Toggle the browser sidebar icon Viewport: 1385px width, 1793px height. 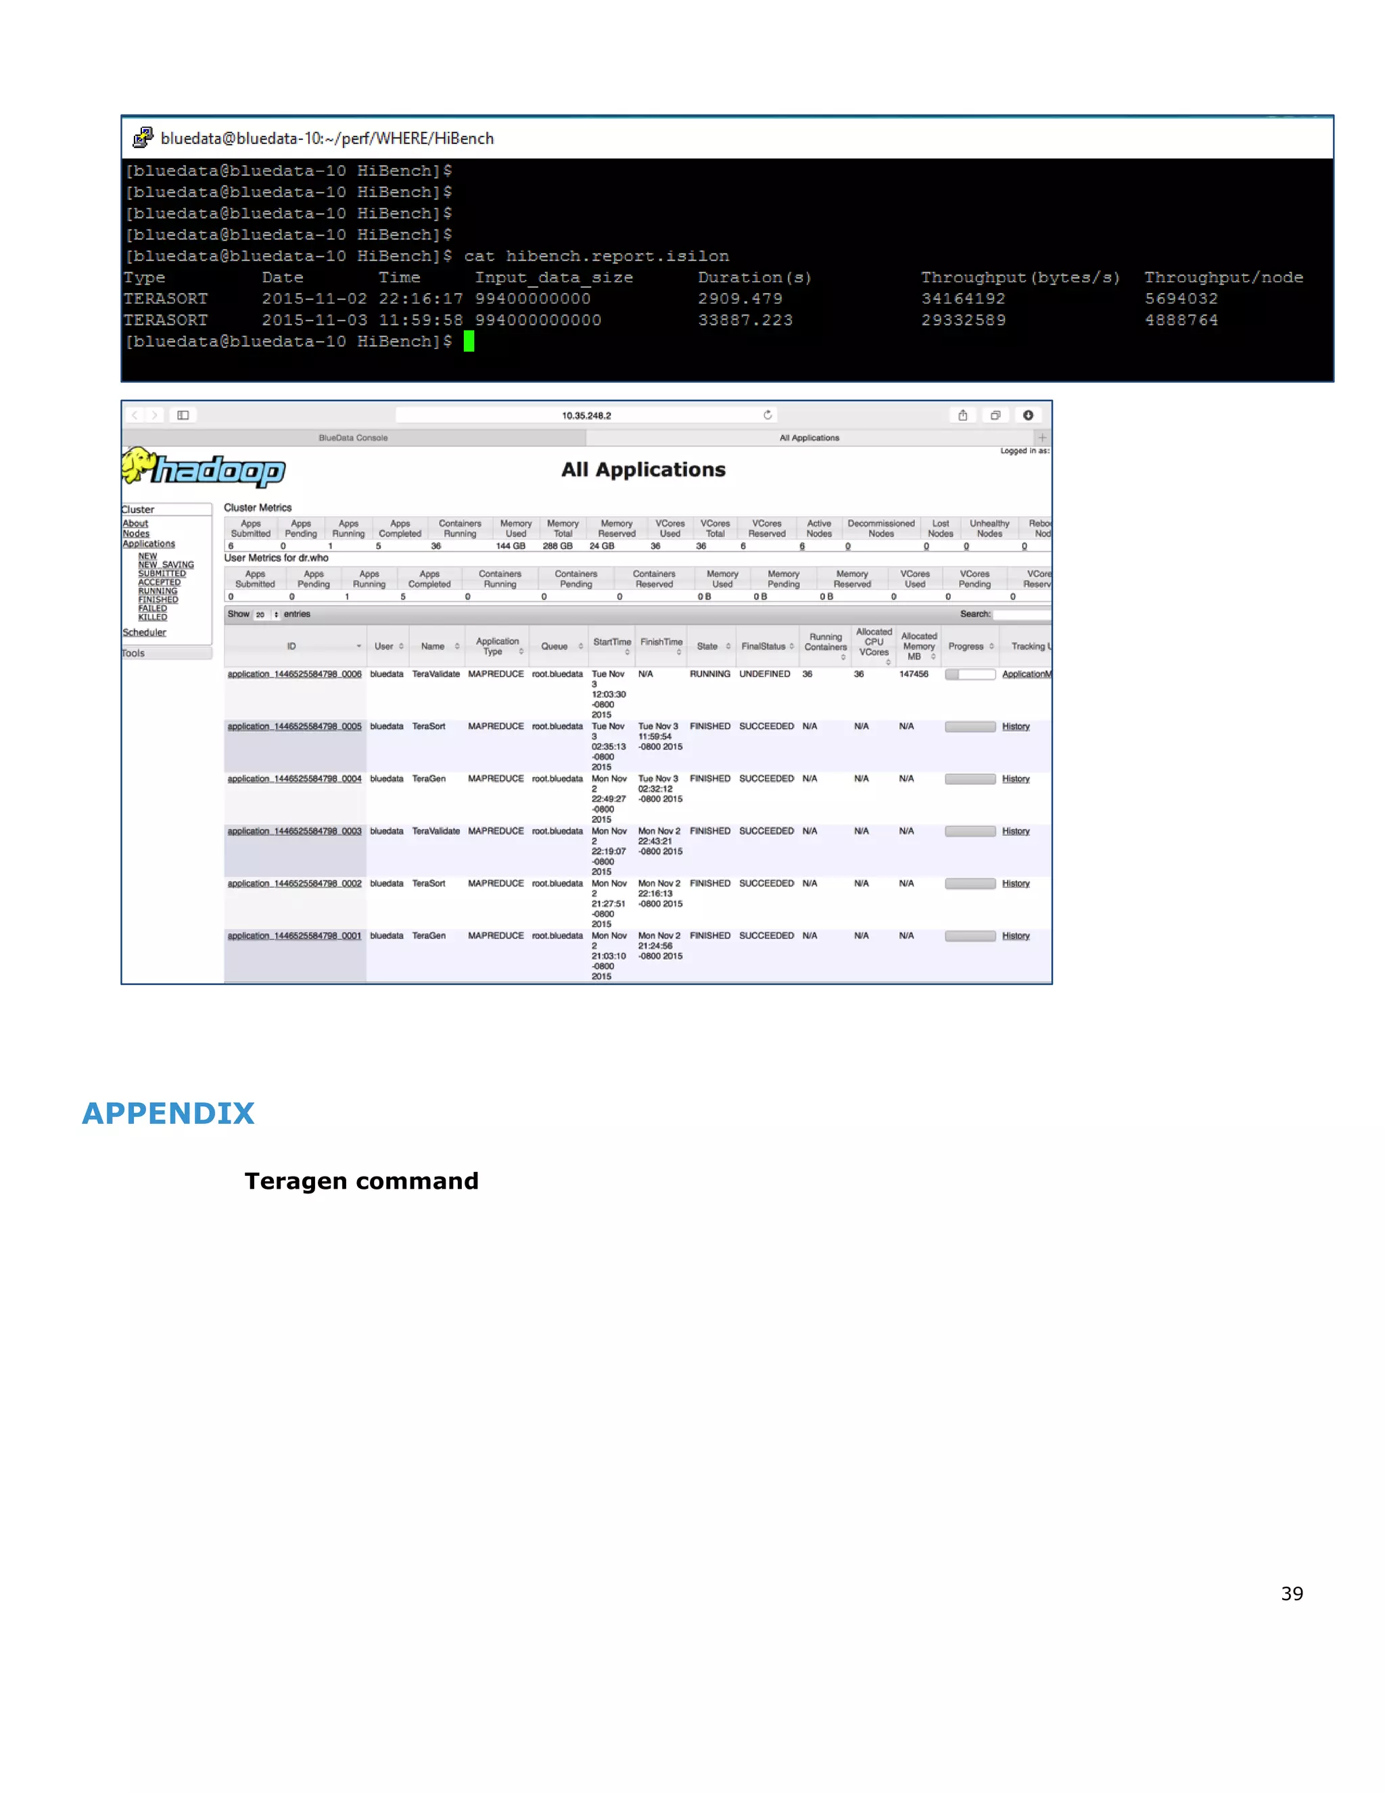pos(183,415)
